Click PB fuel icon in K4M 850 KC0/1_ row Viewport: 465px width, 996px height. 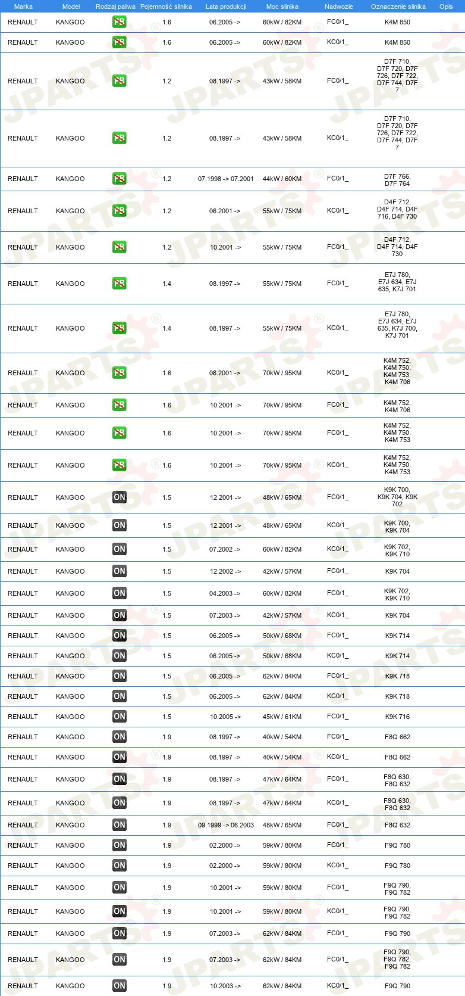(x=120, y=42)
